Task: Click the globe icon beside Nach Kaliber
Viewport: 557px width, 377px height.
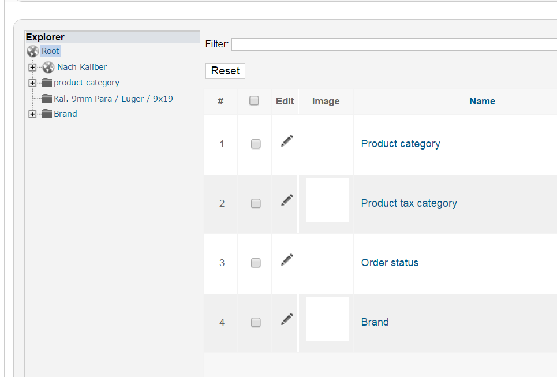Action: (x=48, y=68)
